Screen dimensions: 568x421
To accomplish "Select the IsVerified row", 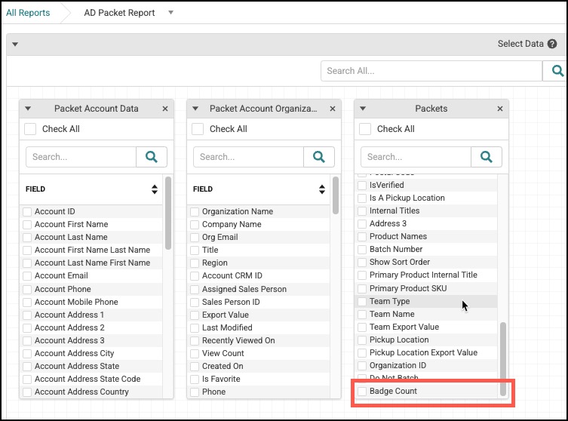I will coord(426,185).
